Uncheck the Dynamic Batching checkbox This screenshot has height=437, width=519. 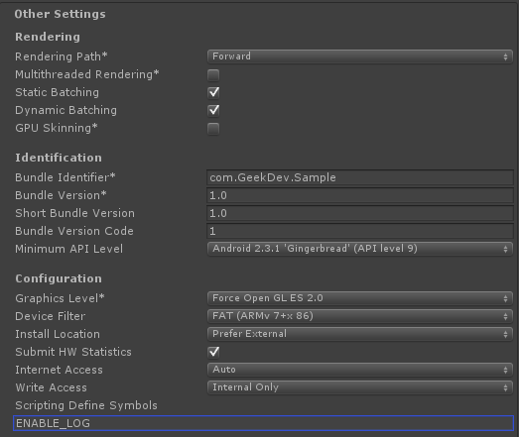click(x=213, y=110)
